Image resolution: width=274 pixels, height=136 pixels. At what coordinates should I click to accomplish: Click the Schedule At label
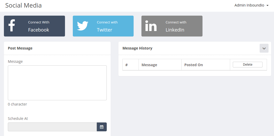pyautogui.click(x=18, y=119)
